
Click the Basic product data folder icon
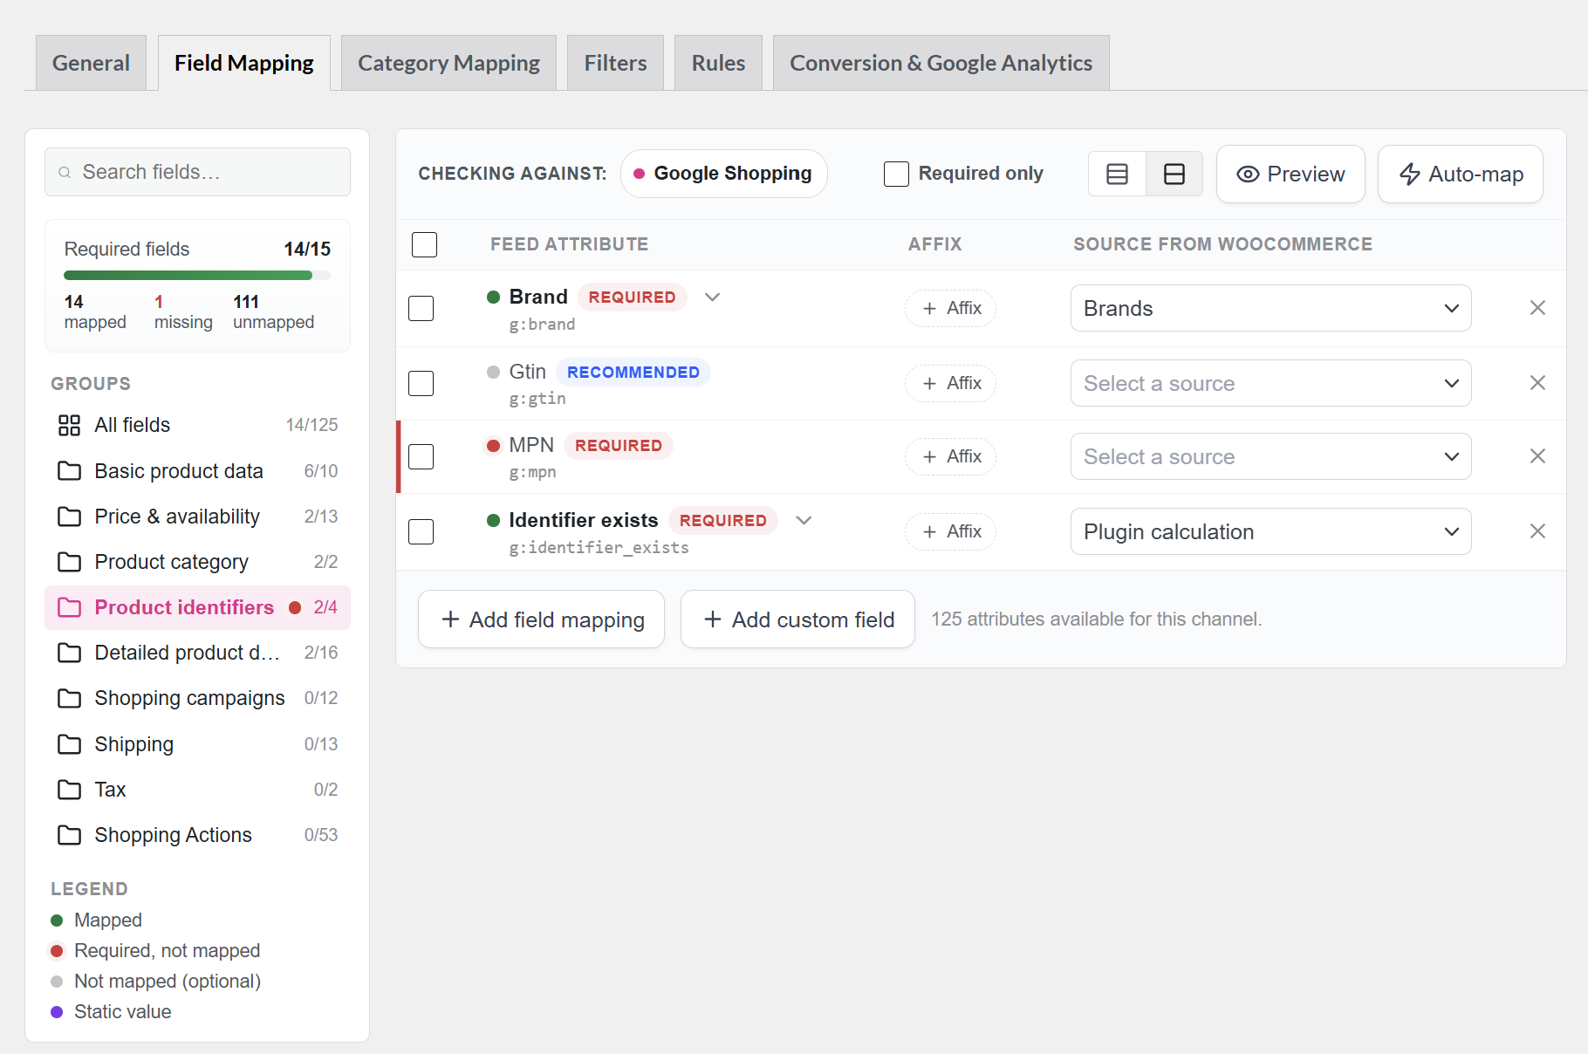69,471
